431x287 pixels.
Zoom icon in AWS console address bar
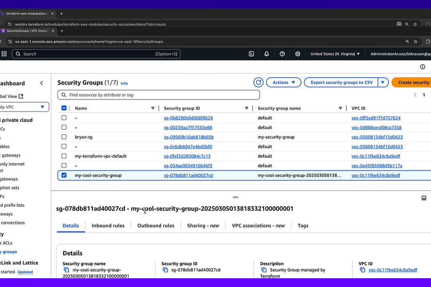coord(407,41)
